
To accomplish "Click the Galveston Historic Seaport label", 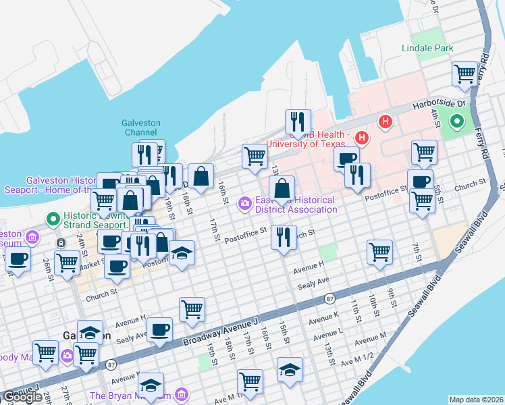I will pyautogui.click(x=51, y=185).
